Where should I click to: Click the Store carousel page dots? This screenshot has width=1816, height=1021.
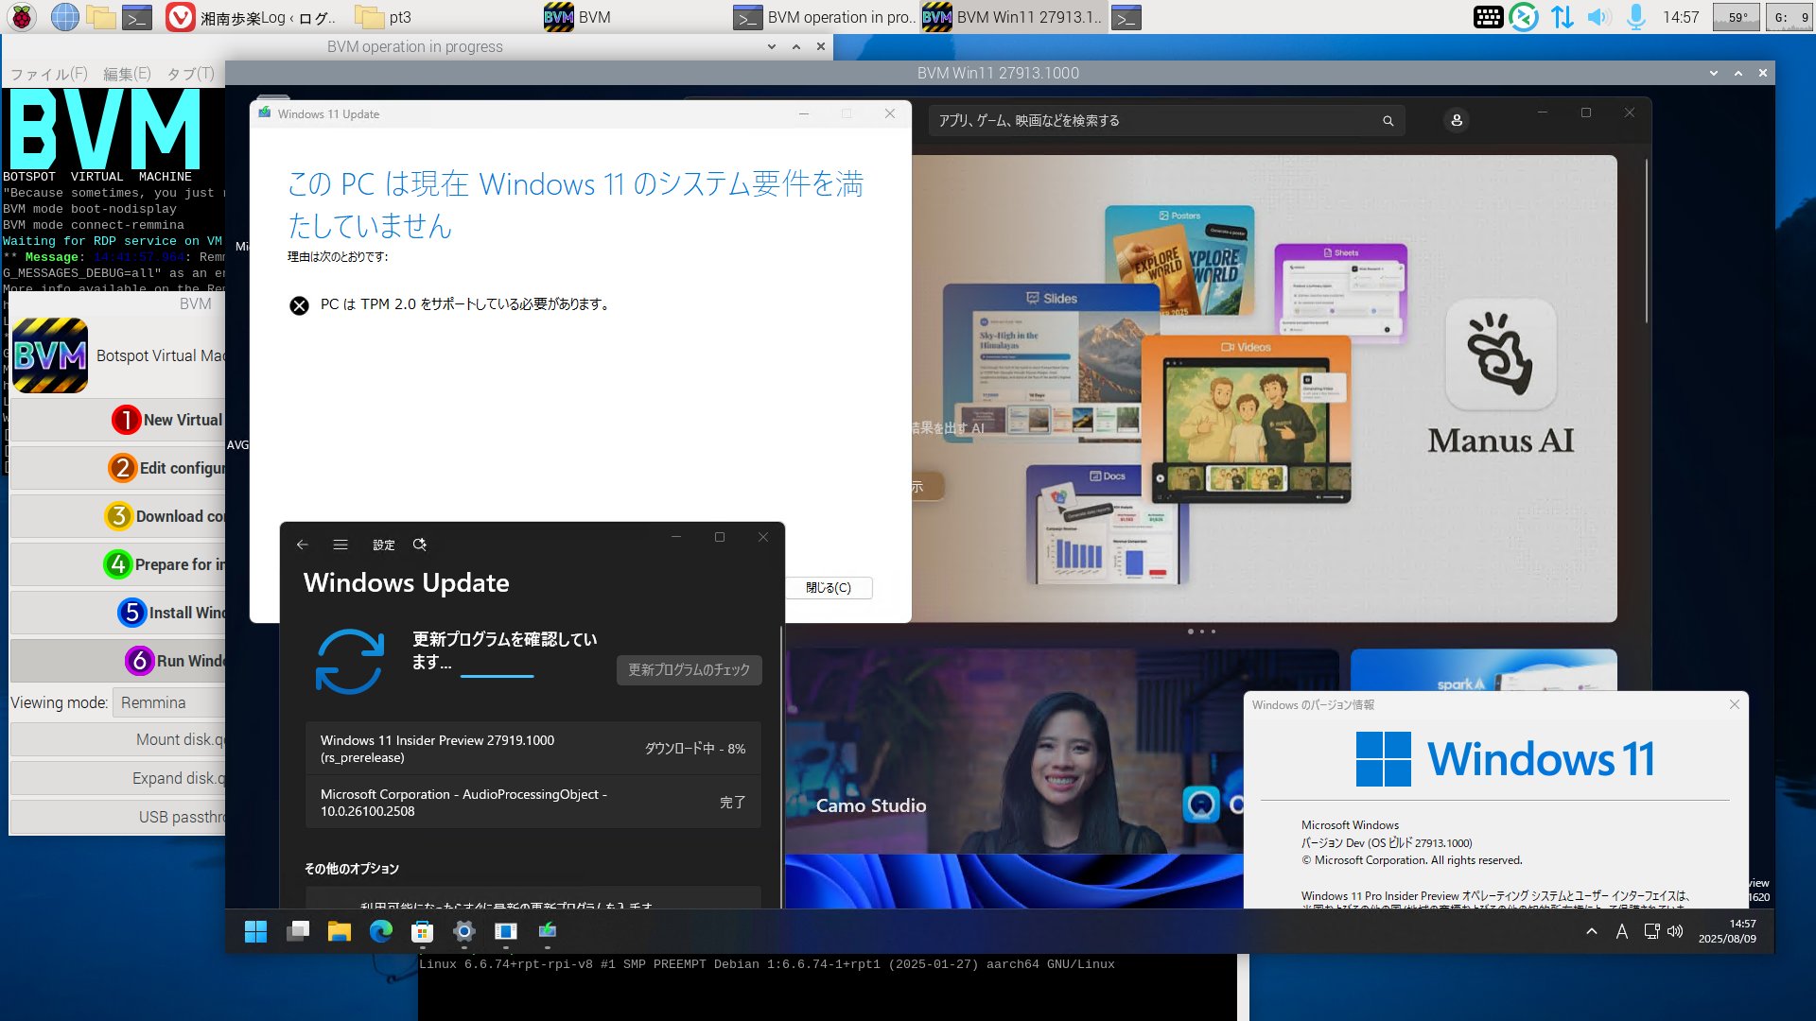pos(1201,632)
